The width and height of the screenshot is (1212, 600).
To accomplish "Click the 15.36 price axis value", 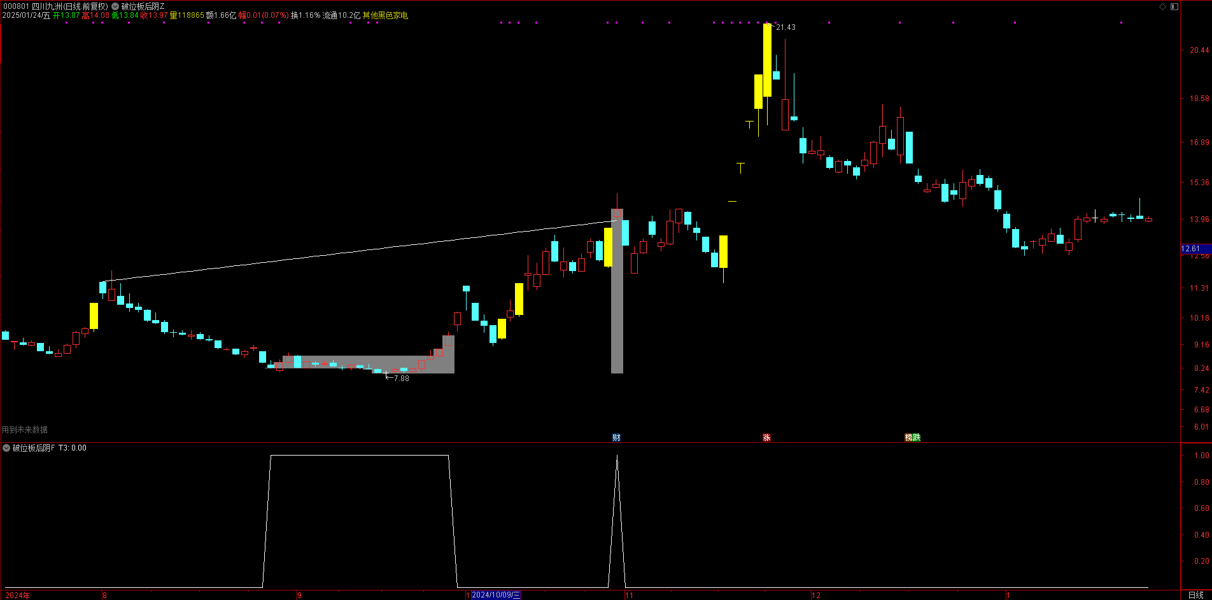I will click(x=1199, y=183).
